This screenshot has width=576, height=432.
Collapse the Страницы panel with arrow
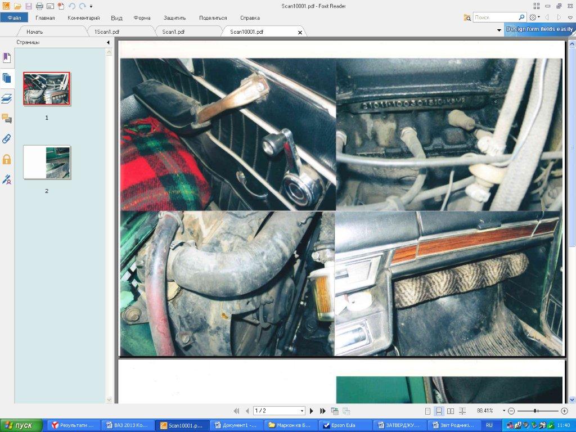point(108,42)
